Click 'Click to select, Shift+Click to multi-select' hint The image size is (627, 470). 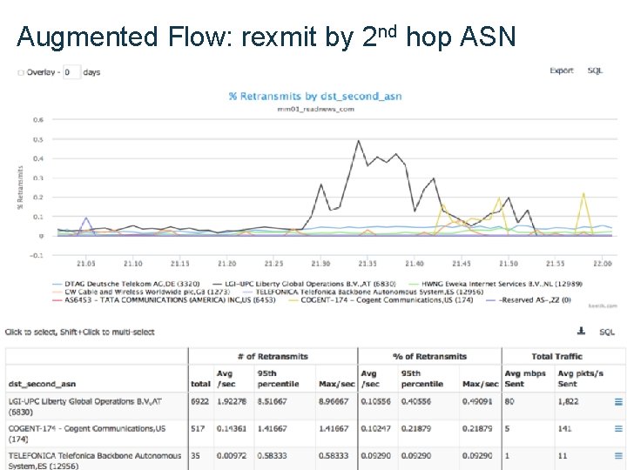[79, 332]
